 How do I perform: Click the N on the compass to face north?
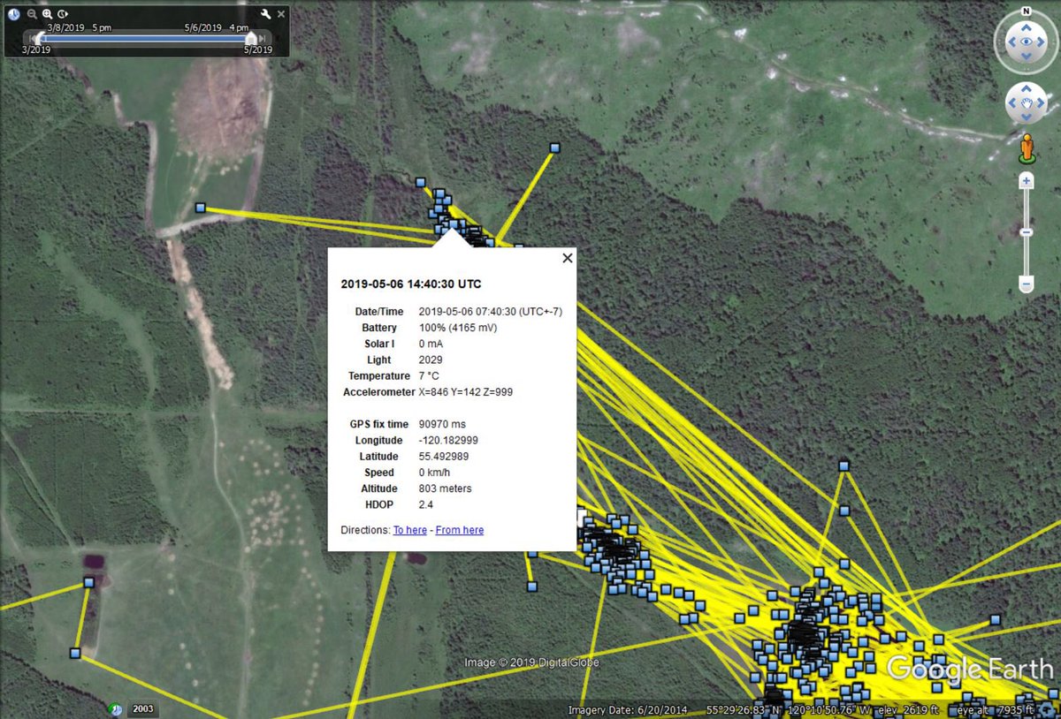(x=1026, y=11)
